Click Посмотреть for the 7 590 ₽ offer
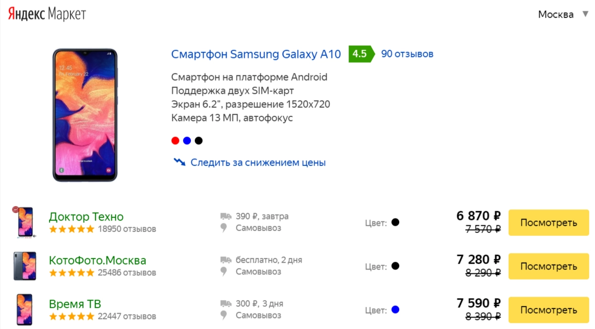 [x=548, y=310]
